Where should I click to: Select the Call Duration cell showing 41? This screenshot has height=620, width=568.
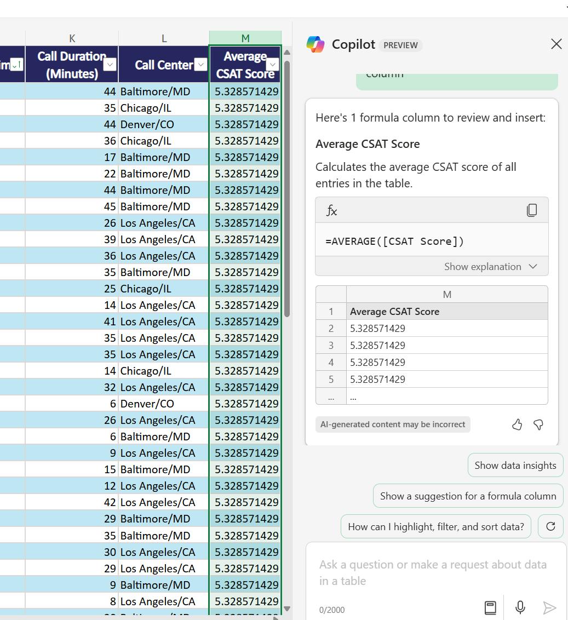pos(72,322)
